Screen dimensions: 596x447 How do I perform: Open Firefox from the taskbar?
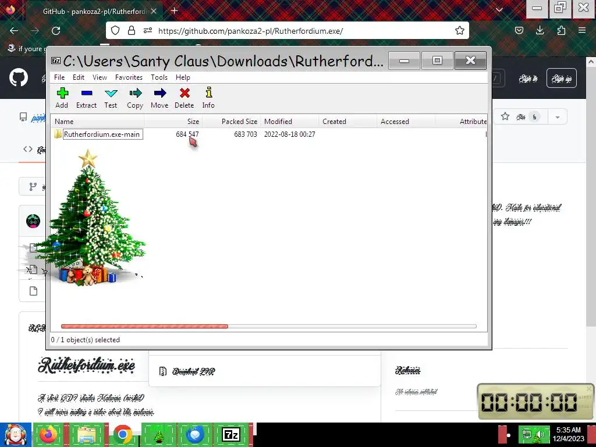49,435
